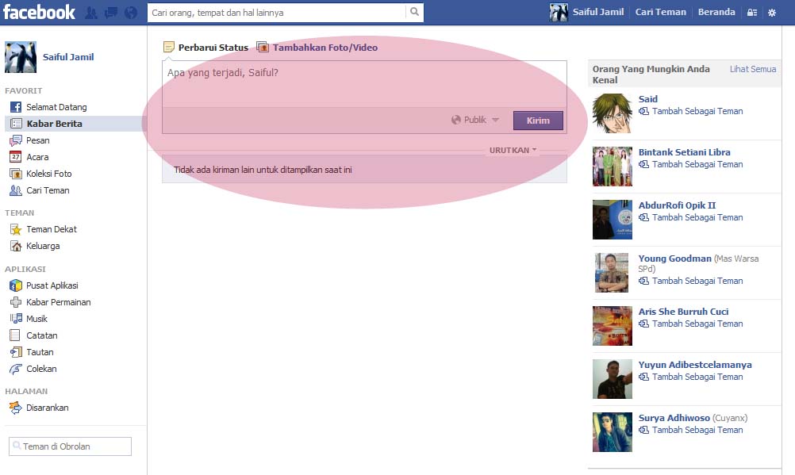Screen dimensions: 795x475
Task: Expand the URUTKAN sort dropdown
Action: click(513, 150)
